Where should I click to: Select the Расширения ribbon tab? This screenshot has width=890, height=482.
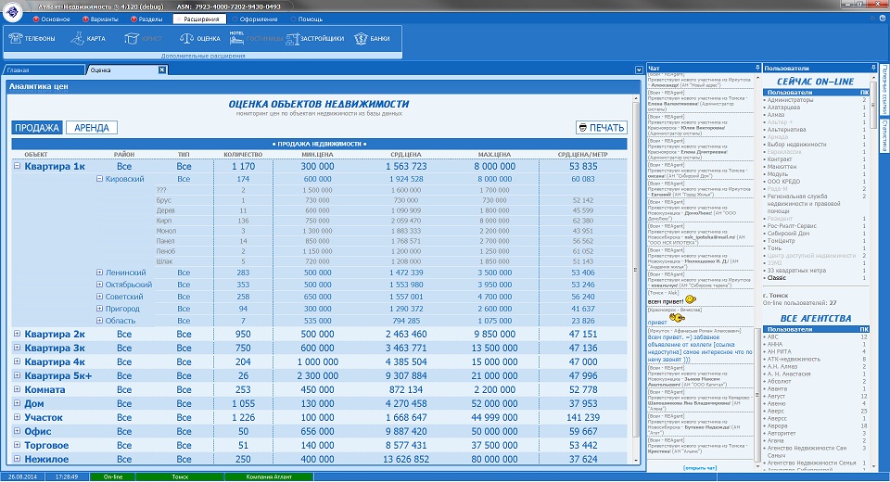coord(199,19)
